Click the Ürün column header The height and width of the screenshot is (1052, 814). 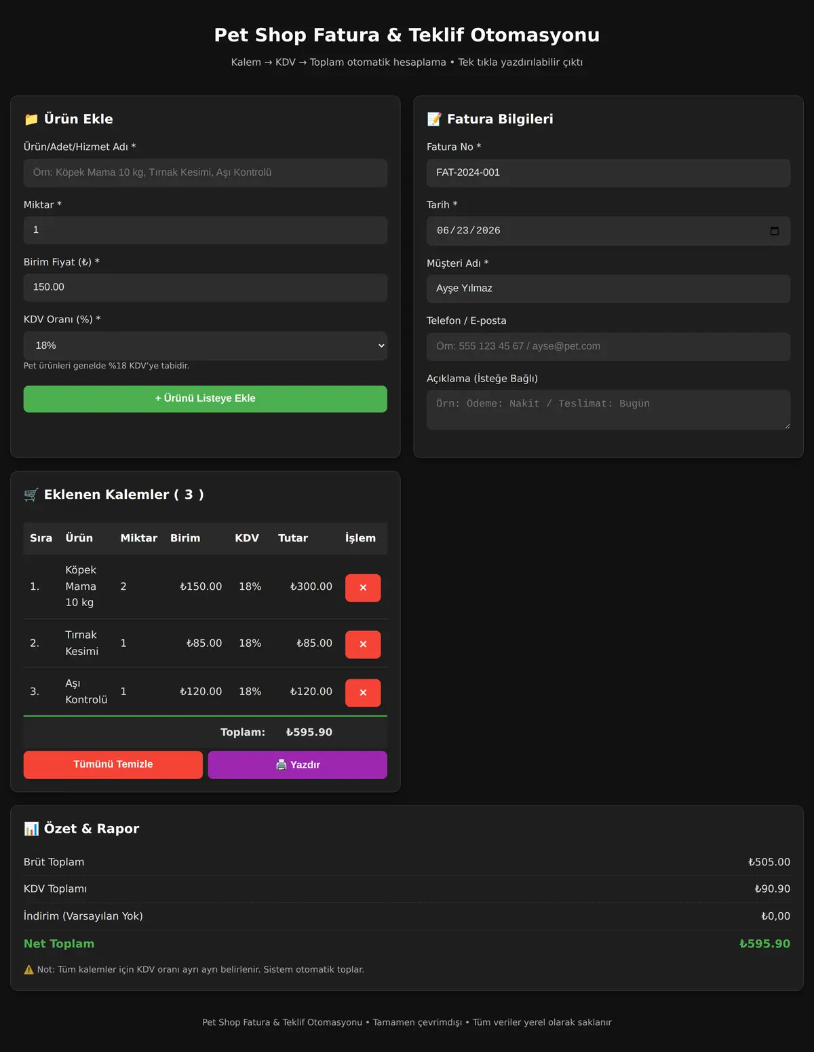coord(79,538)
